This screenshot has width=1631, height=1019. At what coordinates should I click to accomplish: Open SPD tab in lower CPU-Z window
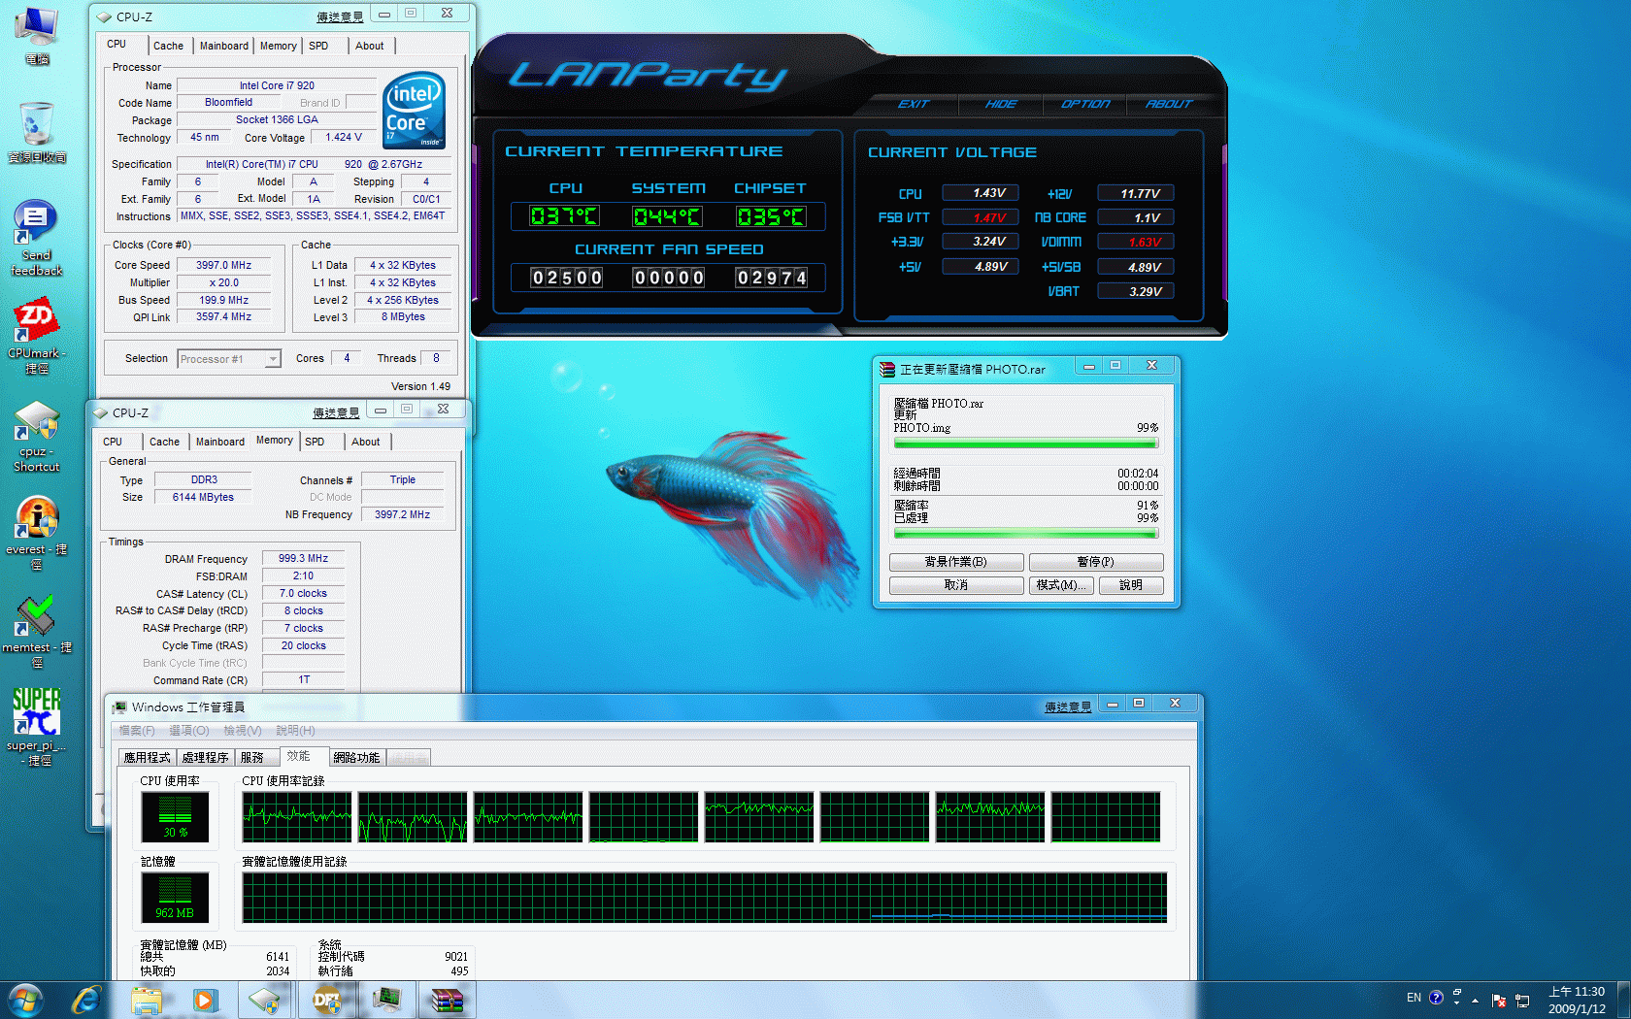[315, 442]
